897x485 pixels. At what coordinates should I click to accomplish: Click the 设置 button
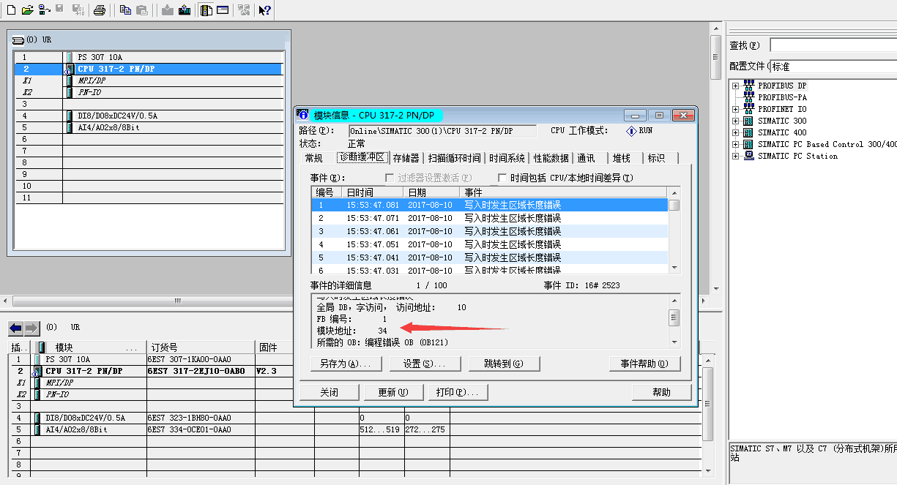[425, 364]
